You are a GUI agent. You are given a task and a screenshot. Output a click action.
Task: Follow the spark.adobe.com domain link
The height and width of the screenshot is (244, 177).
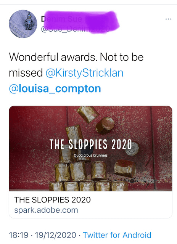point(46,210)
